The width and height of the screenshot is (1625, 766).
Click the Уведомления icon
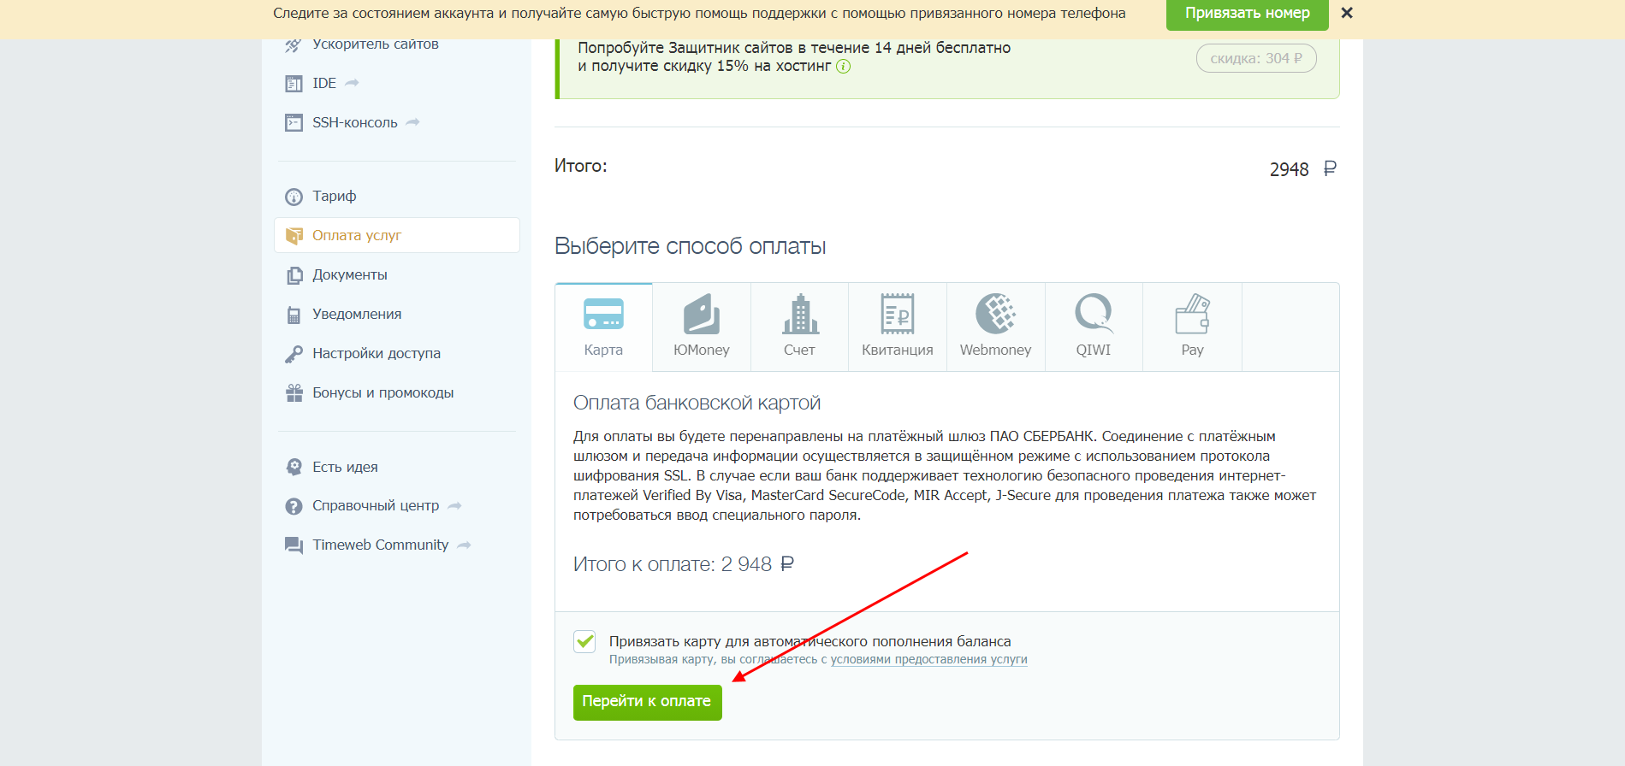(x=294, y=315)
